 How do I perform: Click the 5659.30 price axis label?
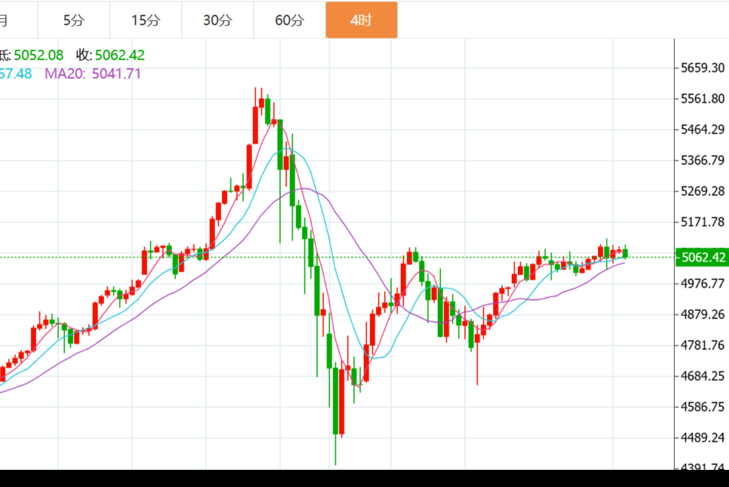point(702,68)
